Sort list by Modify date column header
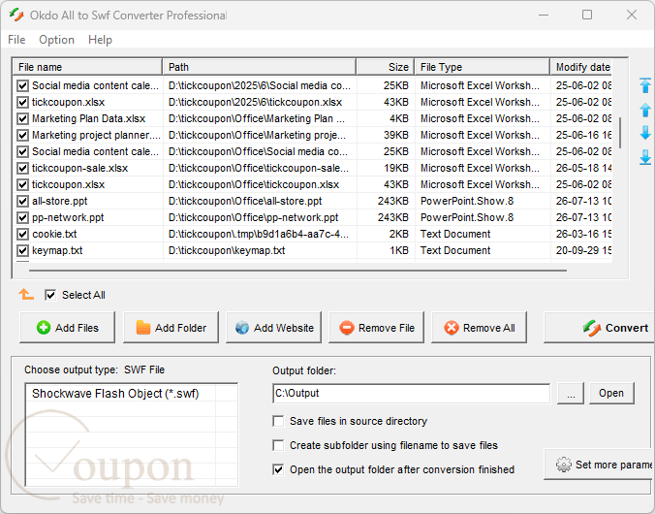 point(581,67)
